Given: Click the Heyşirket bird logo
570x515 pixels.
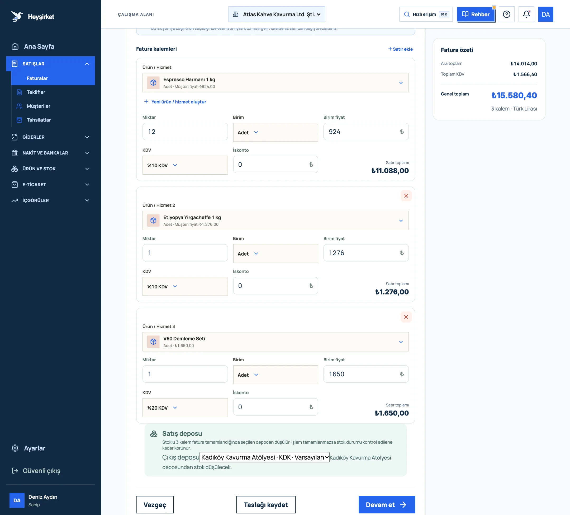Looking at the screenshot, I should click(17, 16).
